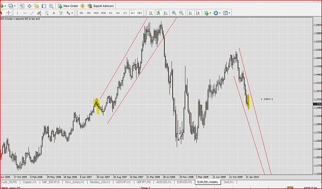
Task: Click the '30 Apr 2007' date on the time axis
Action: (x=103, y=177)
